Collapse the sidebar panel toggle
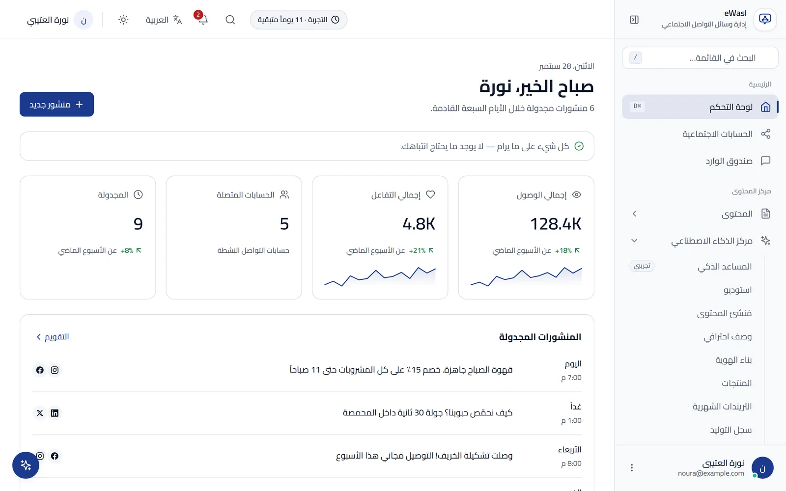The width and height of the screenshot is (786, 491). point(634,20)
